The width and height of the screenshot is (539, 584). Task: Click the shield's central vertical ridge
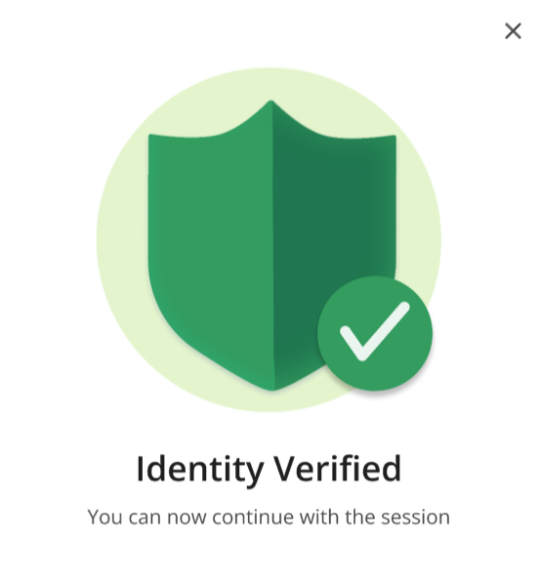(272, 246)
